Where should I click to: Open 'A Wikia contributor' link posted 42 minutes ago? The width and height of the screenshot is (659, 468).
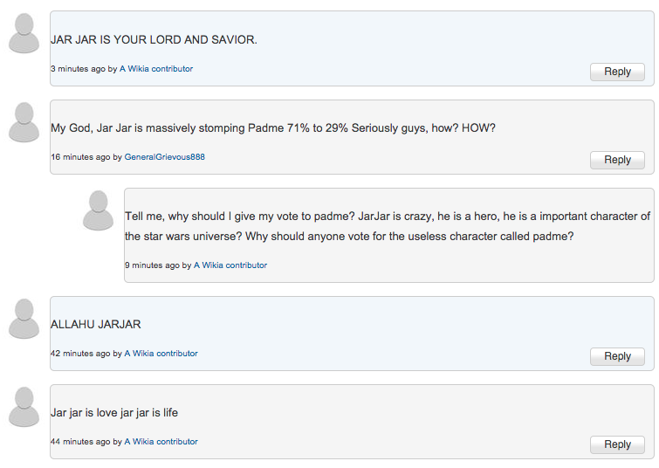(x=161, y=354)
